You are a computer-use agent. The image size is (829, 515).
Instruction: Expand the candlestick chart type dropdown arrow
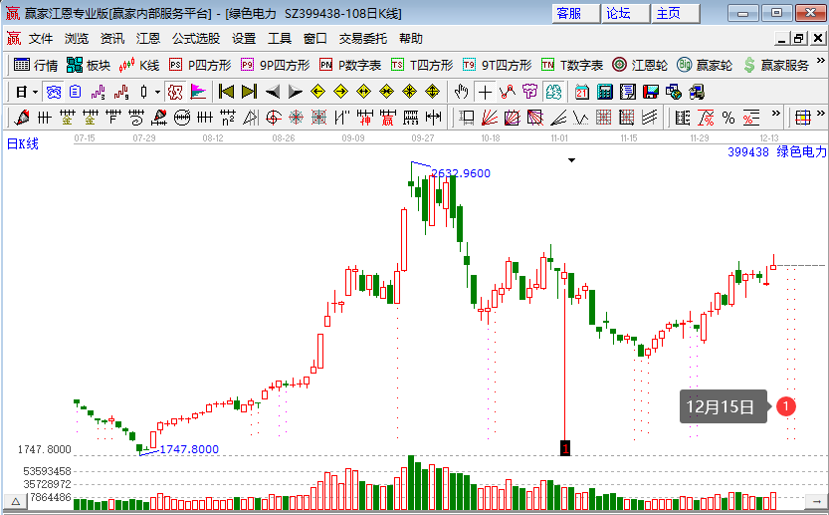[157, 92]
